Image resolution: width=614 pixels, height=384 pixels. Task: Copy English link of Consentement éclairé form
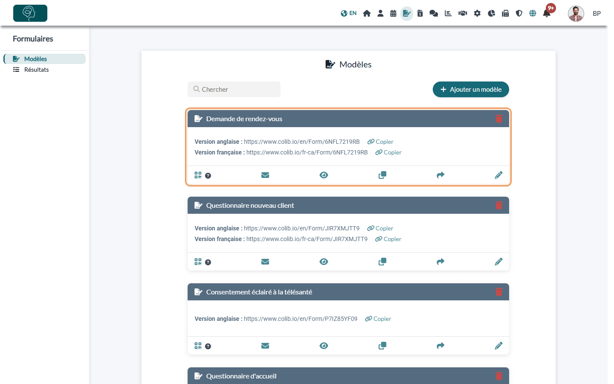(x=378, y=319)
